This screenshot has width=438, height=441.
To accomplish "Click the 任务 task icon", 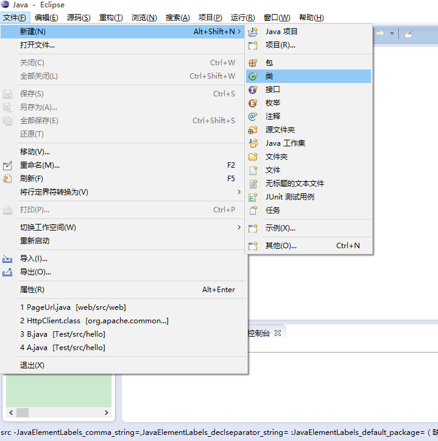I will point(253,210).
